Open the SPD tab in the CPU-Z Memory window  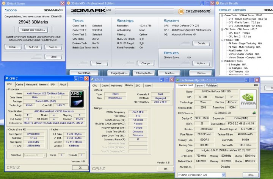coord(138,86)
